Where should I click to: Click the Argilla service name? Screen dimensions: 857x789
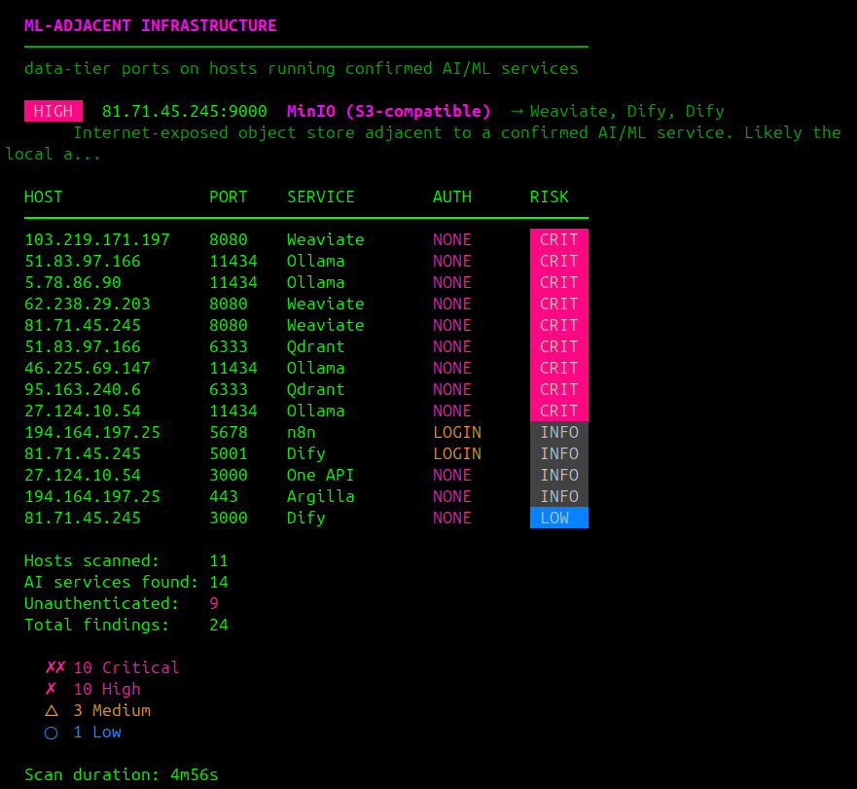[320, 496]
